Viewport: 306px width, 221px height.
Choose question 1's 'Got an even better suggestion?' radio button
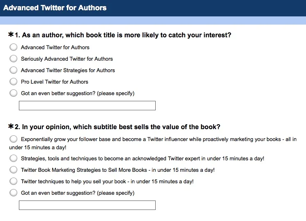pyautogui.click(x=14, y=93)
